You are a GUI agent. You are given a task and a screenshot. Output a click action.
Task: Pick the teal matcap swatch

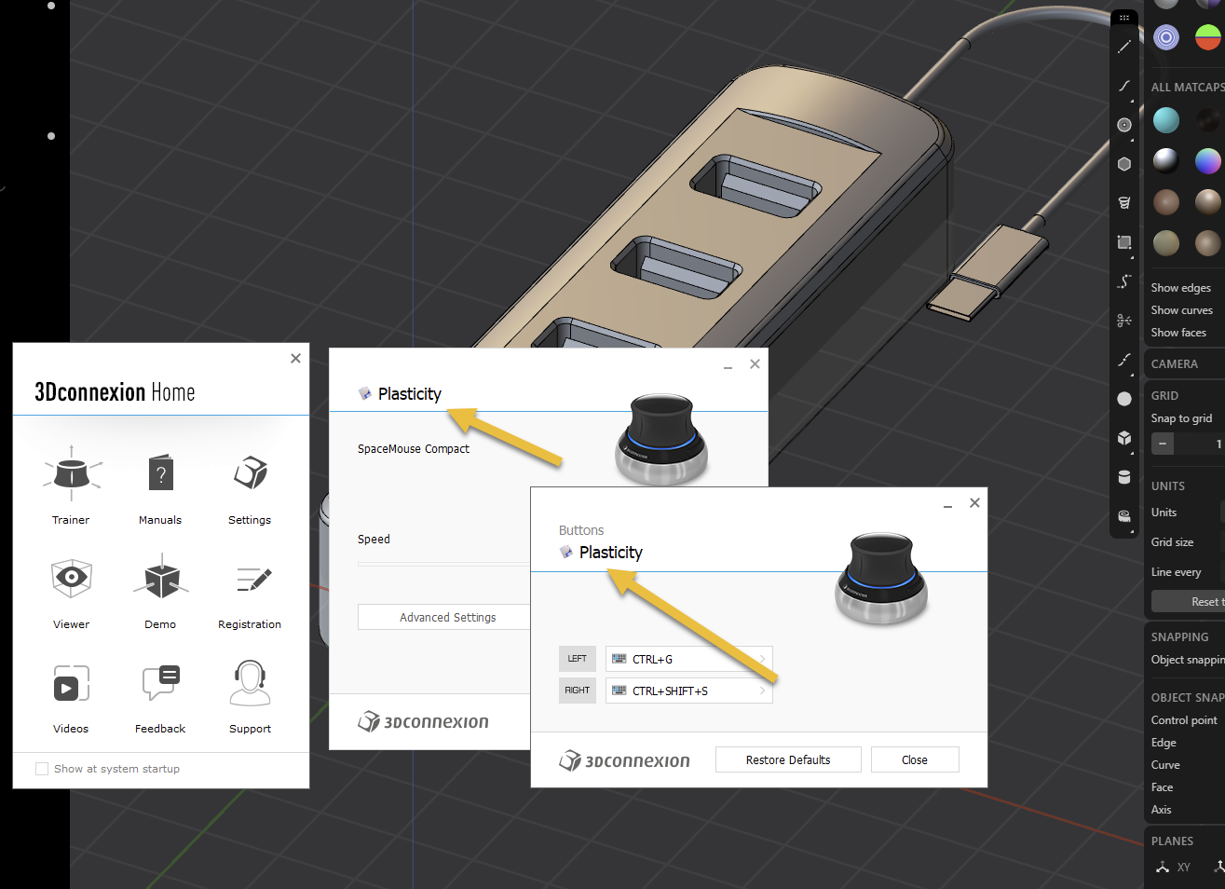pyautogui.click(x=1165, y=120)
